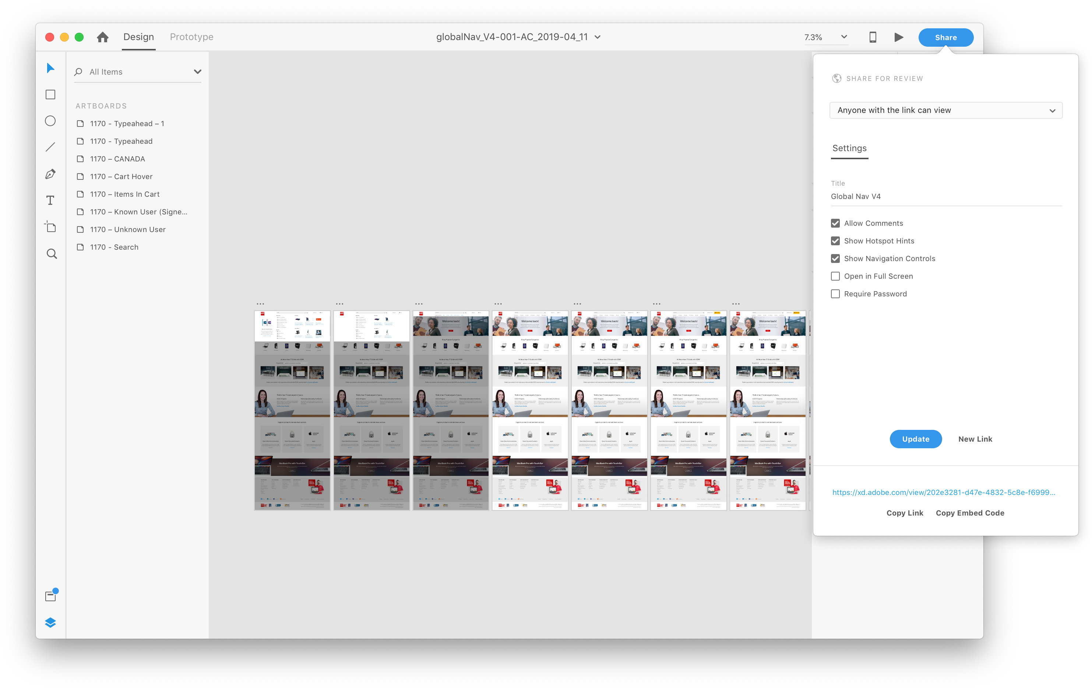Select the Artboard tool

(50, 227)
